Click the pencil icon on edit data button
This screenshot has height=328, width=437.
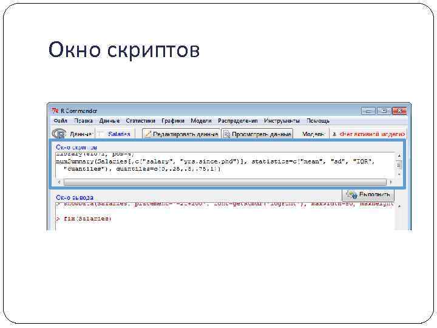click(148, 134)
